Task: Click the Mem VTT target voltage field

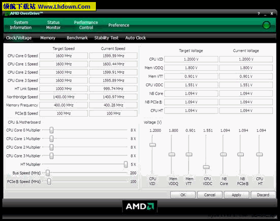Action: [191, 76]
